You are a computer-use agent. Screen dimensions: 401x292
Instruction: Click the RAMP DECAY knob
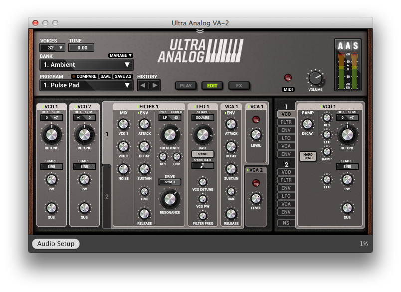[307, 124]
